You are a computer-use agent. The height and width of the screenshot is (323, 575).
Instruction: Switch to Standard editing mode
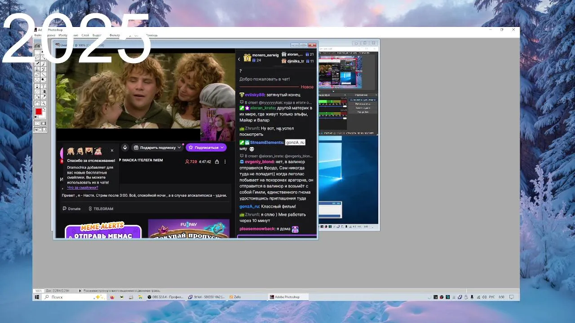[x=37, y=123]
